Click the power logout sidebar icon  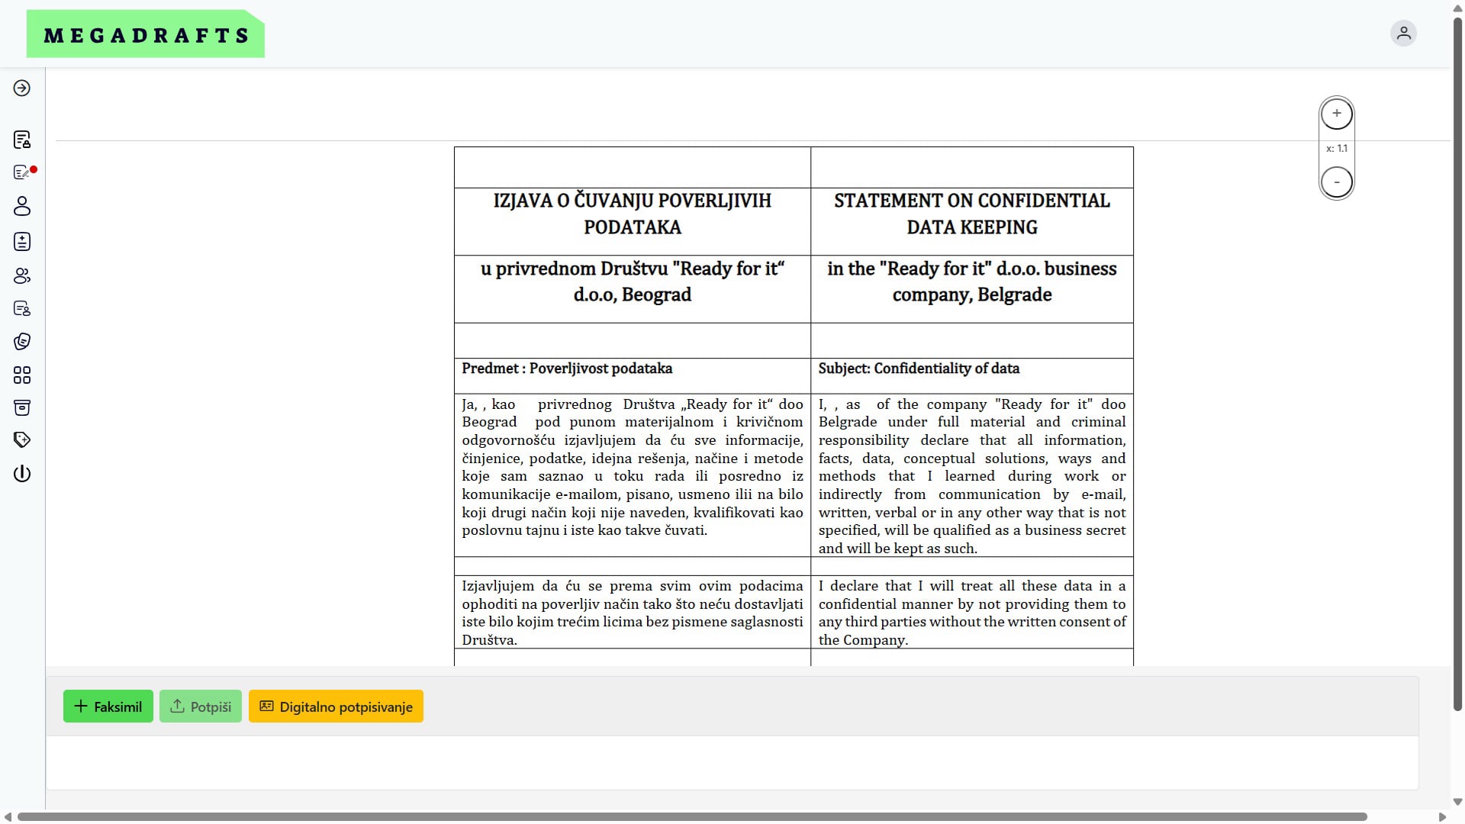pos(22,474)
